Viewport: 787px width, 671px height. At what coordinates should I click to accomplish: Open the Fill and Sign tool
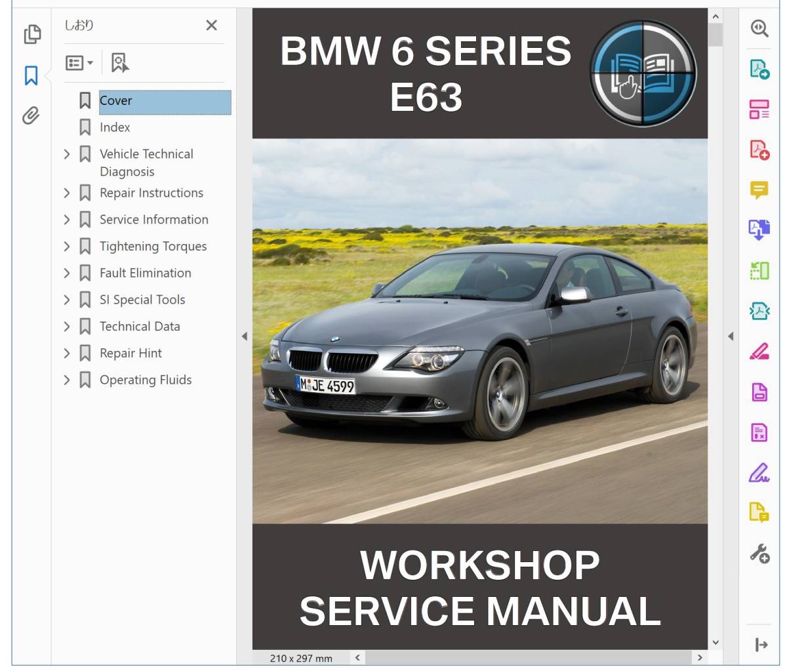[x=759, y=472]
